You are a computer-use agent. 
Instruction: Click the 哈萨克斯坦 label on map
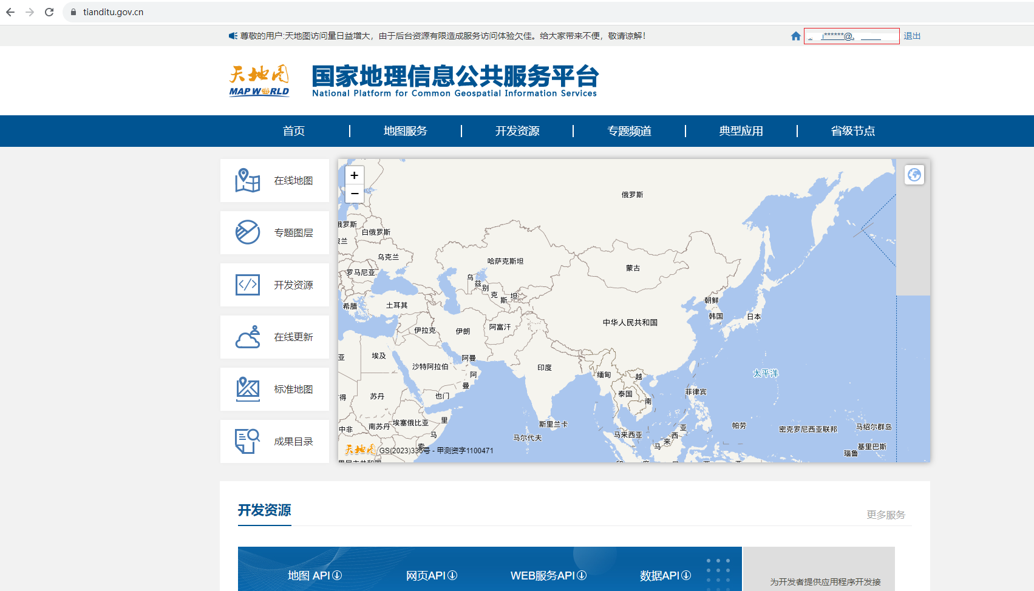coord(505,262)
